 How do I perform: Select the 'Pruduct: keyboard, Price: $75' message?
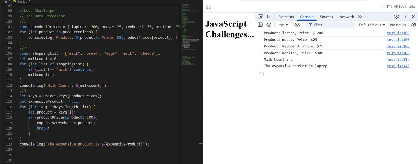click(x=293, y=46)
